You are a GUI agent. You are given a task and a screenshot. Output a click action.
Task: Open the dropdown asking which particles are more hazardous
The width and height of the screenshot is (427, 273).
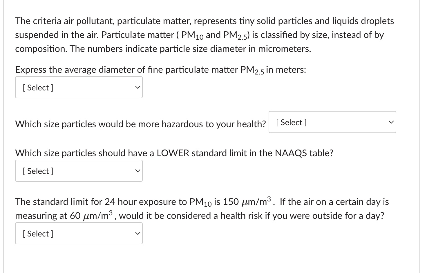pyautogui.click(x=332, y=122)
